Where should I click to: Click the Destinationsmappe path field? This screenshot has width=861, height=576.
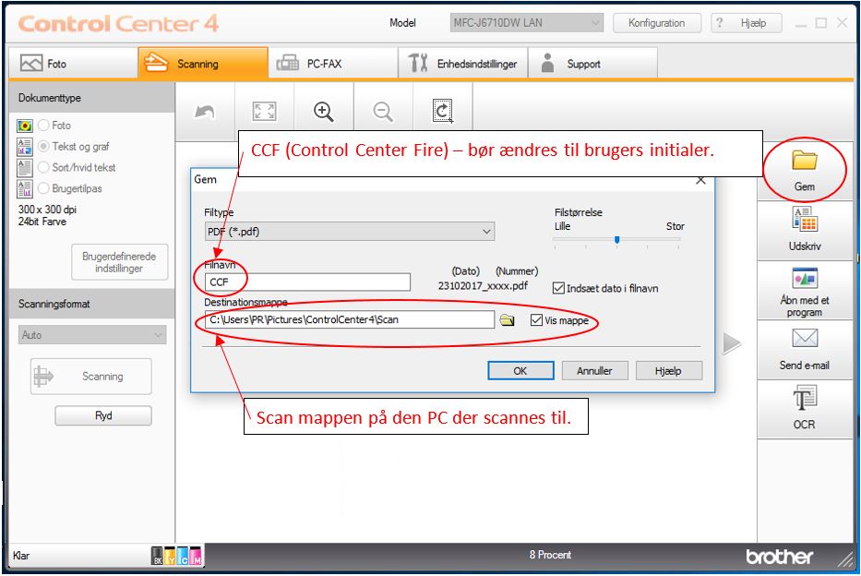click(x=349, y=319)
